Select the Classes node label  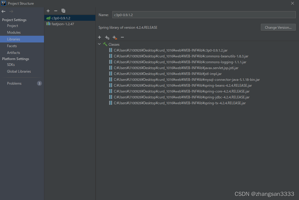(x=114, y=44)
